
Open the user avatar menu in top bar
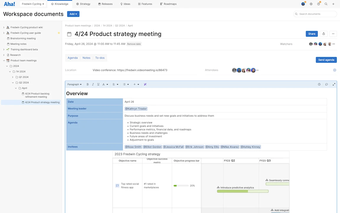coord(303,4)
